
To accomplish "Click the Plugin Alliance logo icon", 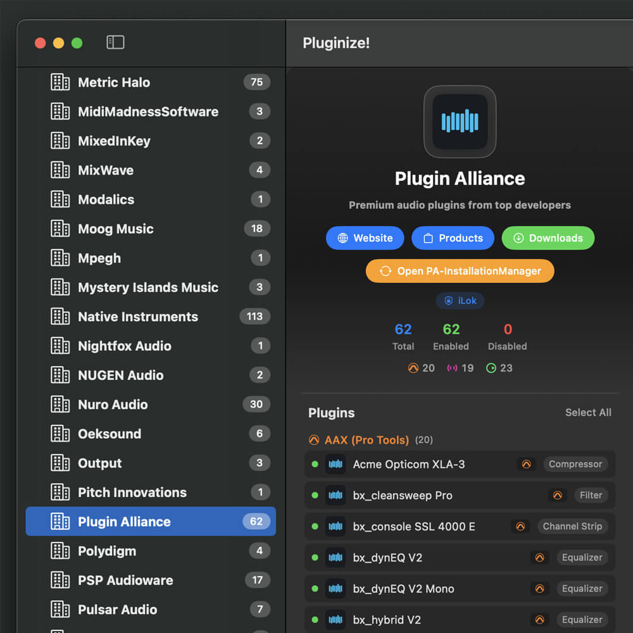I will tap(460, 122).
